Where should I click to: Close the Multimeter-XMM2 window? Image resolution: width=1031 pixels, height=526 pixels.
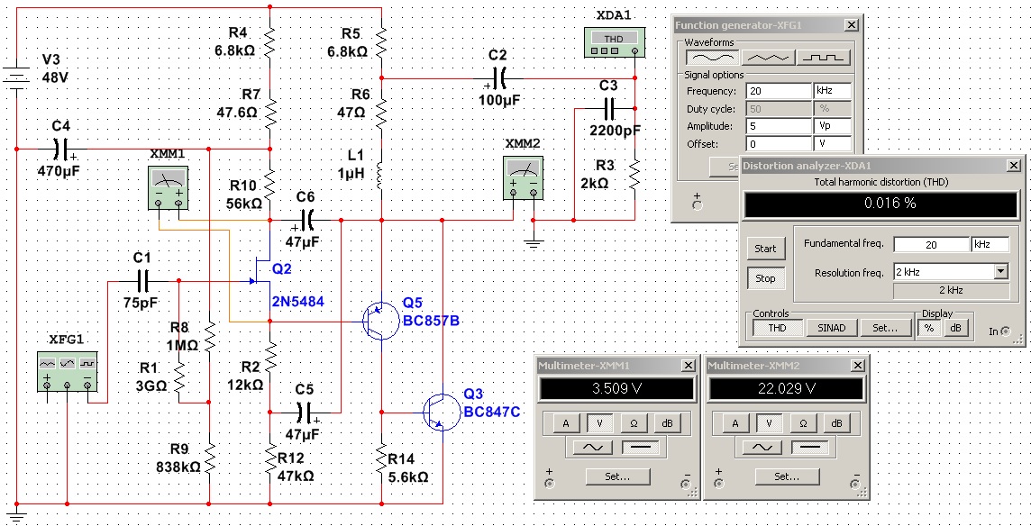(858, 366)
